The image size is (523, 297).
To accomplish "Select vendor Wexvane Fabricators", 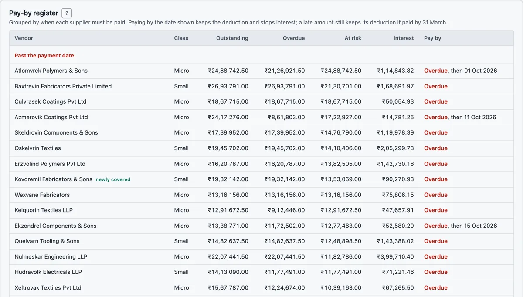I will pyautogui.click(x=42, y=195).
